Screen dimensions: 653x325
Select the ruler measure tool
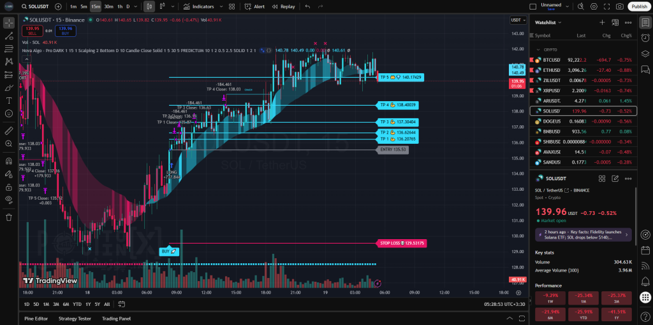coord(9,131)
